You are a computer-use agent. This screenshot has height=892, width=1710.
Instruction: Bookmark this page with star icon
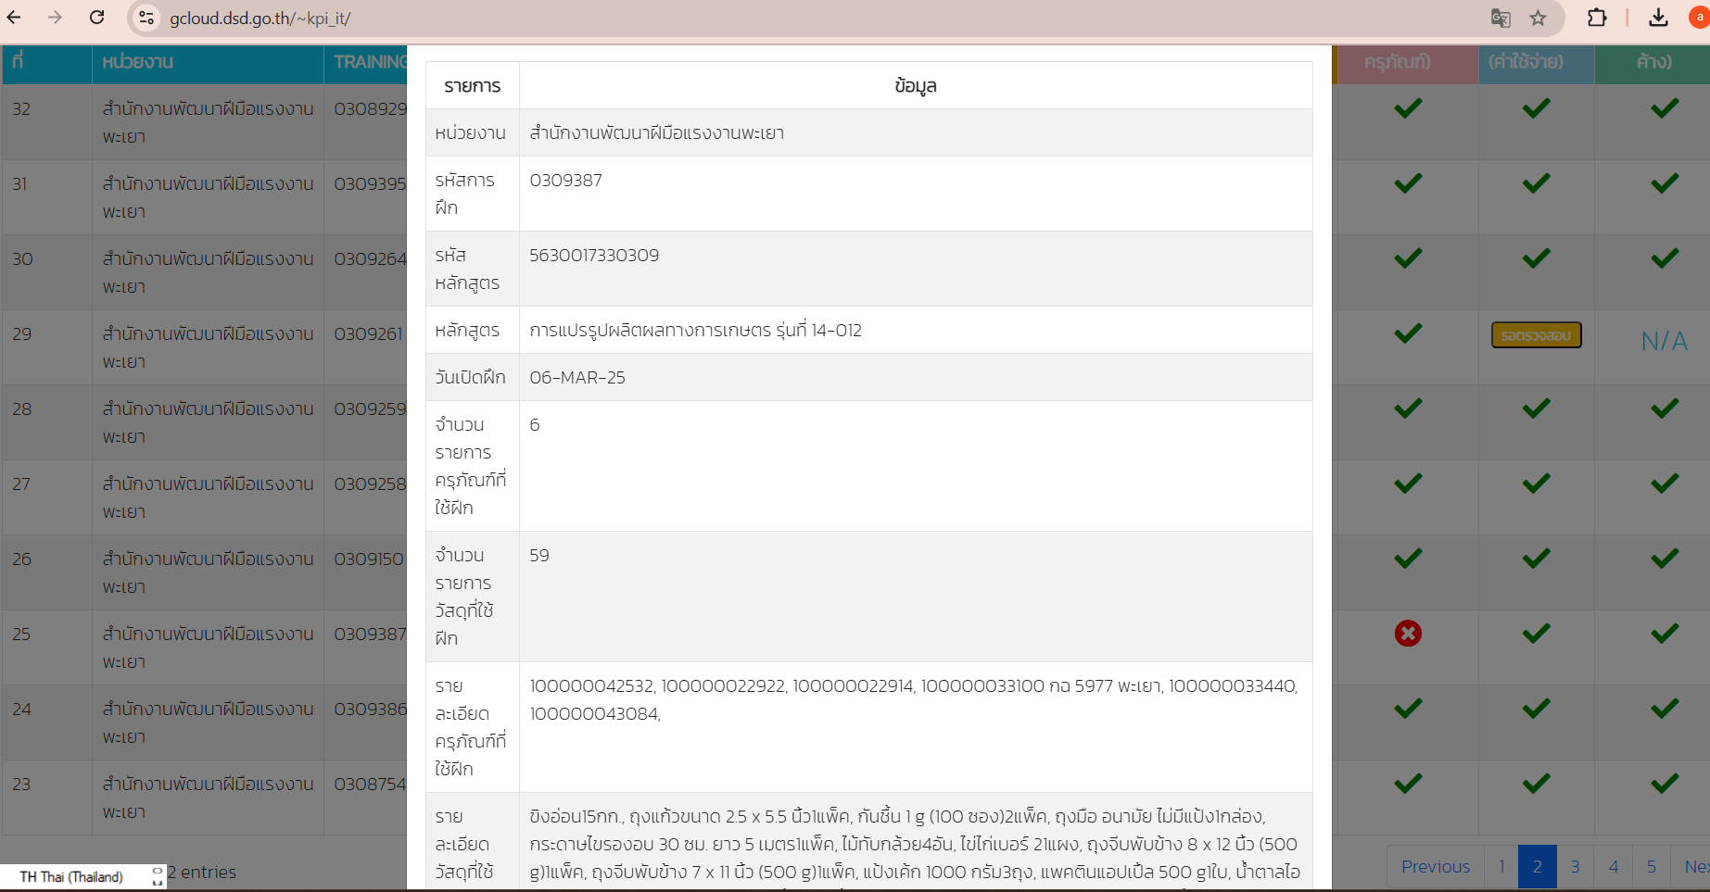click(1539, 18)
